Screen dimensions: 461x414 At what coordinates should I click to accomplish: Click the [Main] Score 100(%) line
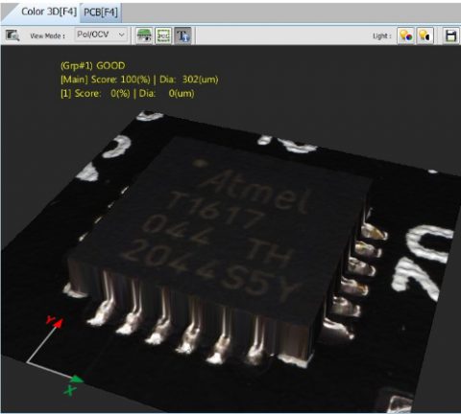coord(139,80)
